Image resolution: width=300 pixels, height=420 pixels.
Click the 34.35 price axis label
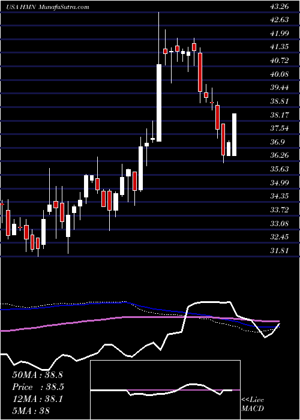280,196
